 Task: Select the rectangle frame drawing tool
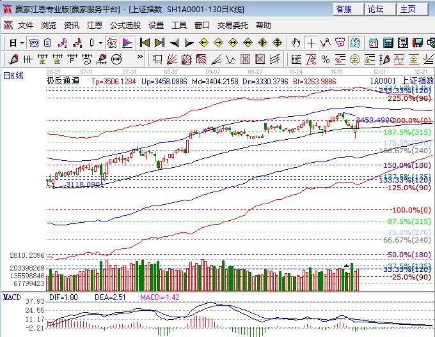157,59
